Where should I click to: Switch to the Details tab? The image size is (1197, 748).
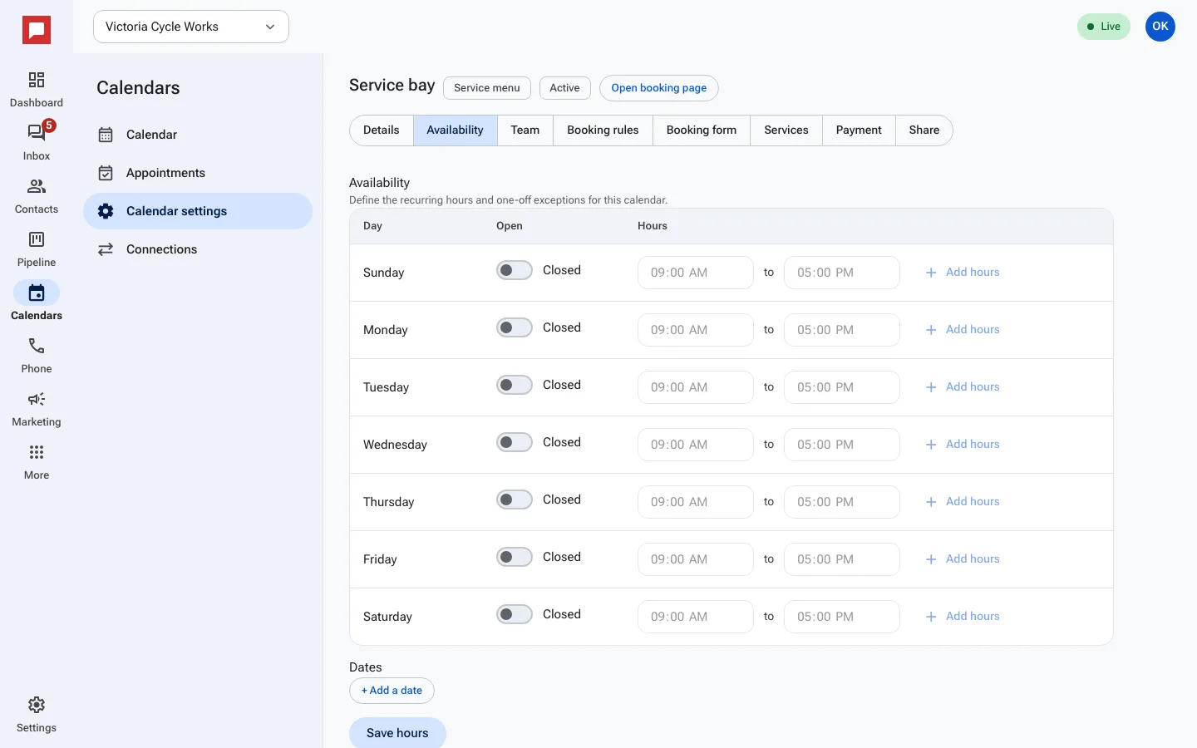tap(382, 130)
